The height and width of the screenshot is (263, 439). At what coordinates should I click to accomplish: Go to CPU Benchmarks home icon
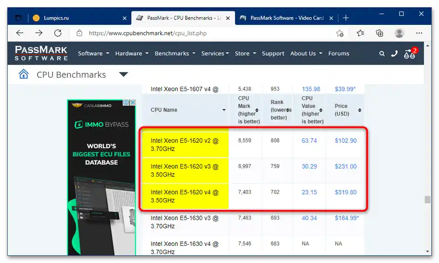tap(24, 74)
